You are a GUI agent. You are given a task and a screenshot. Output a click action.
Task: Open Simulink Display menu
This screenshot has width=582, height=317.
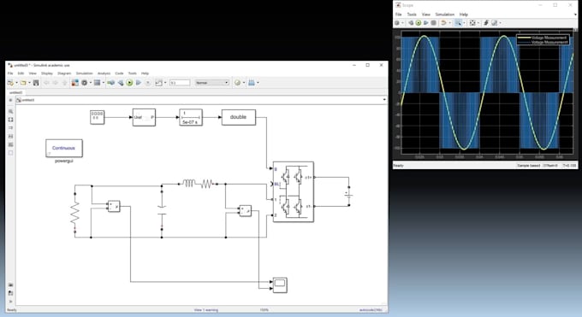pos(47,73)
